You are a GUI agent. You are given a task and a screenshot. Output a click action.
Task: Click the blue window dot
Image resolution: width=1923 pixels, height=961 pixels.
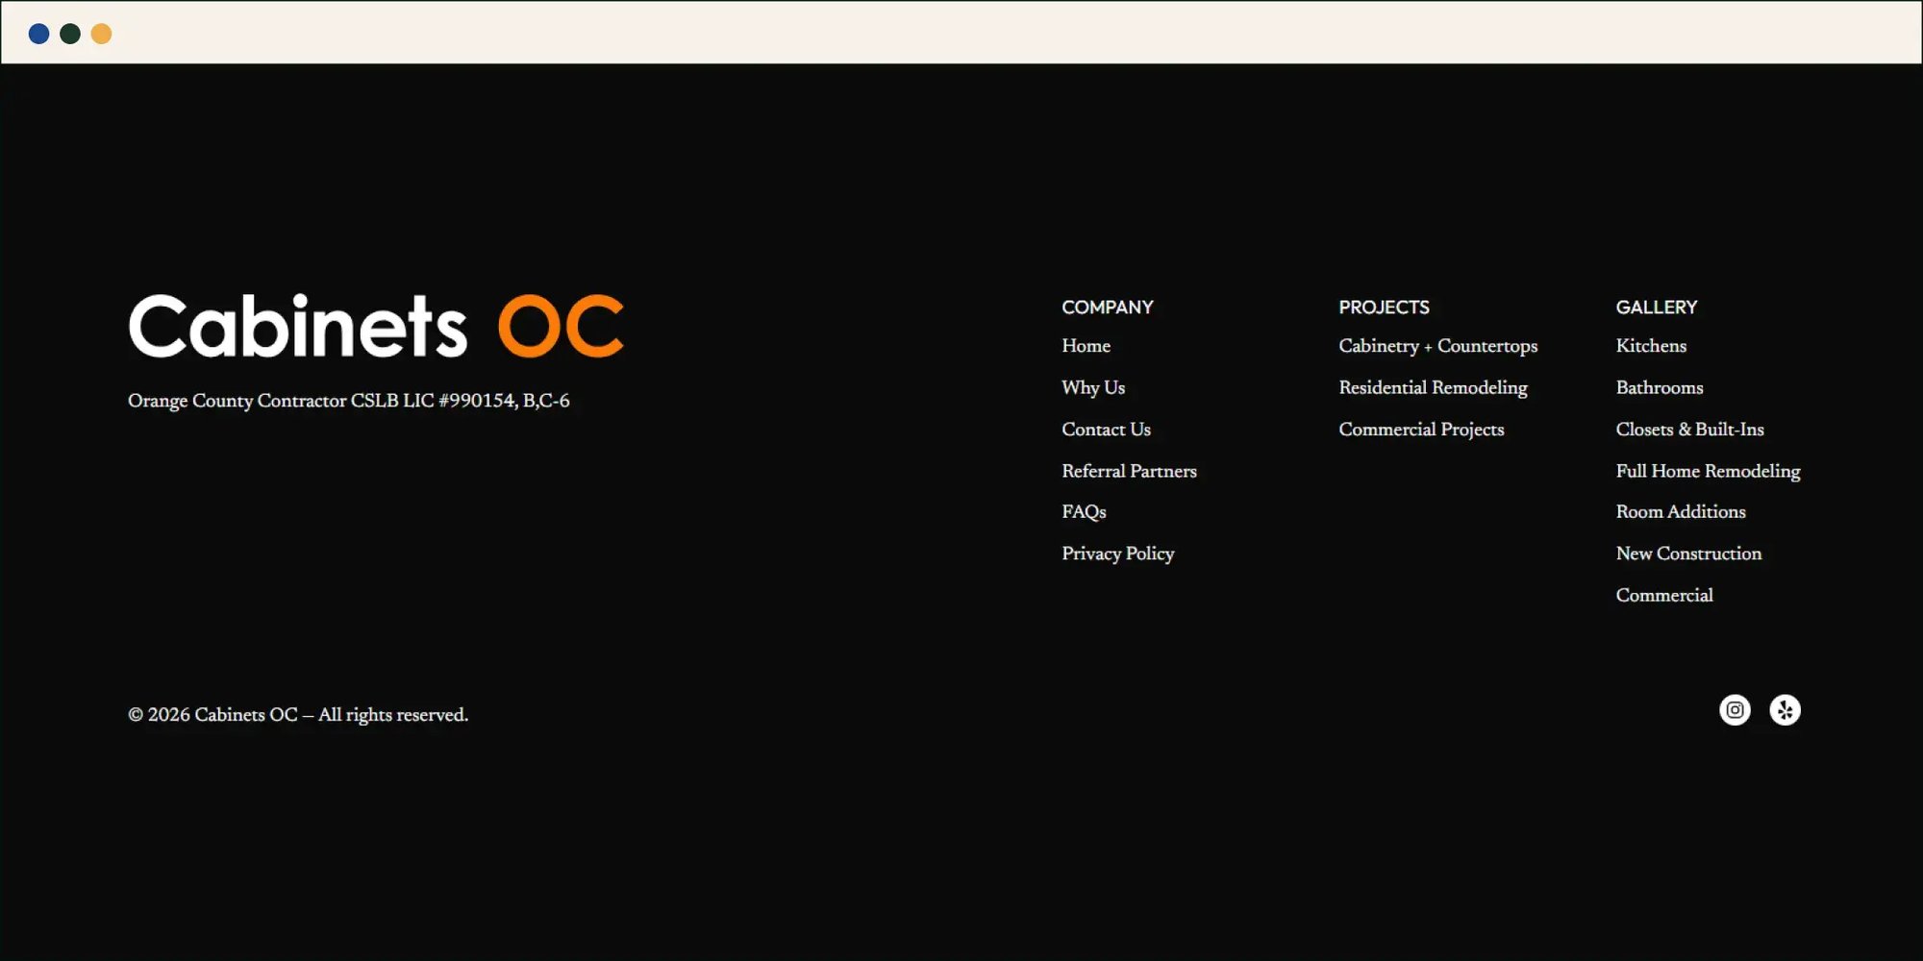(39, 34)
